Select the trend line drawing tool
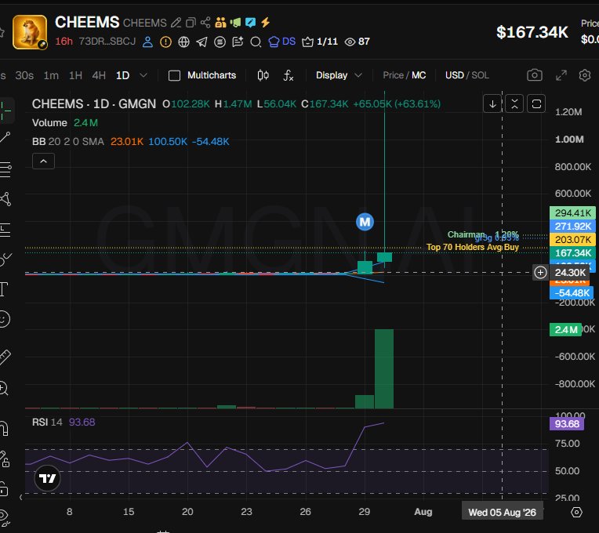The width and height of the screenshot is (599, 533). [x=5, y=137]
